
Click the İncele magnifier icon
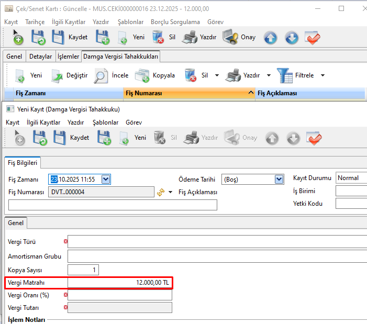101,75
